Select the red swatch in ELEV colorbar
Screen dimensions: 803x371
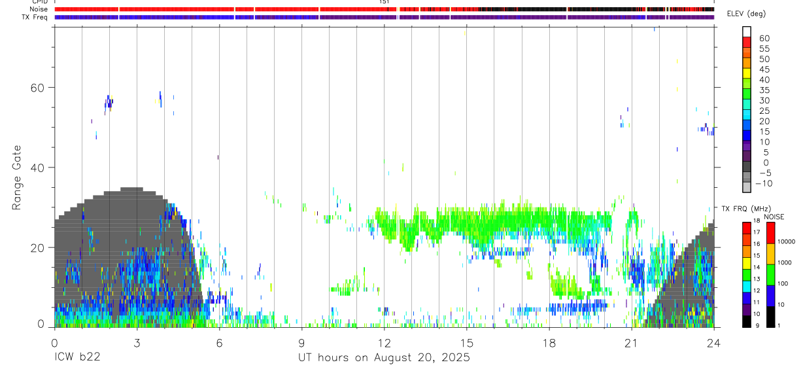coord(746,41)
